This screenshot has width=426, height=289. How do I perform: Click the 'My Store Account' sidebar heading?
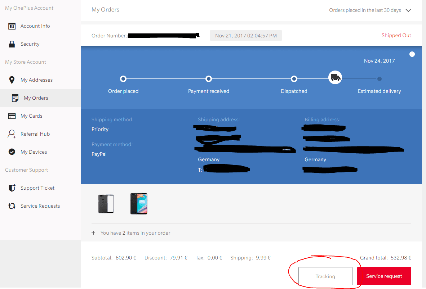pyautogui.click(x=26, y=62)
